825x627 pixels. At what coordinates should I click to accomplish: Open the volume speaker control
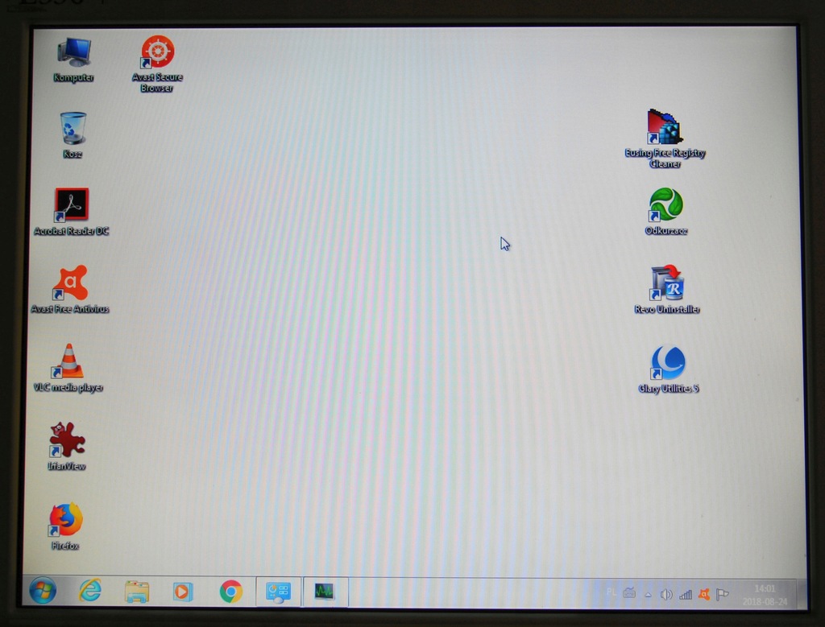point(666,595)
